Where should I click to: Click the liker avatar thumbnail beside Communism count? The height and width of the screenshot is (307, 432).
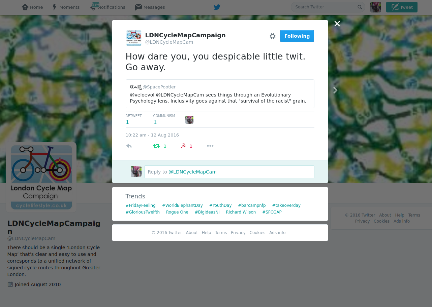tap(189, 120)
